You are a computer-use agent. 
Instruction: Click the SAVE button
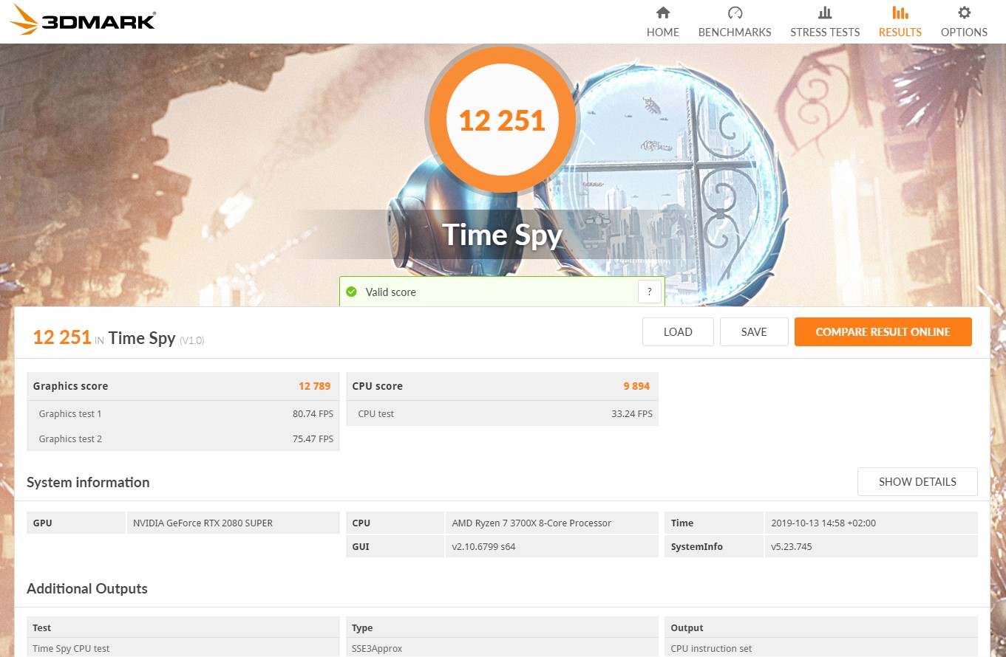click(754, 332)
